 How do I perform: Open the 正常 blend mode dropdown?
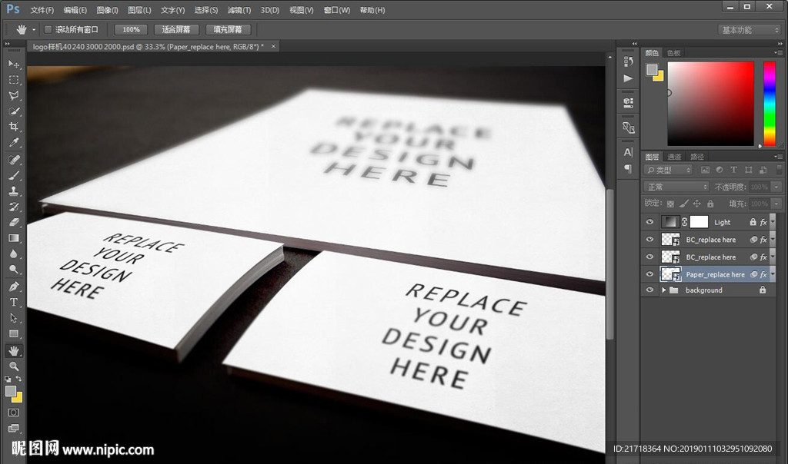point(676,187)
